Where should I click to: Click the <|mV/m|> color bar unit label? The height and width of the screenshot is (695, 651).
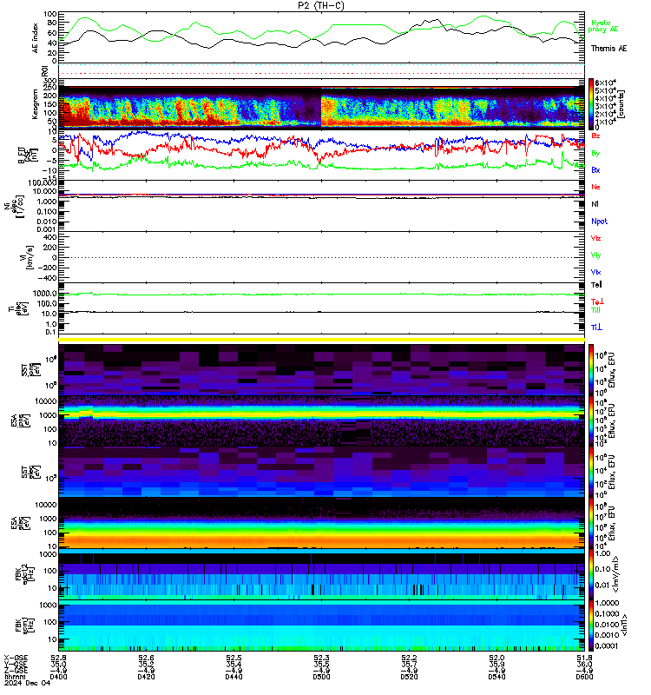615,574
